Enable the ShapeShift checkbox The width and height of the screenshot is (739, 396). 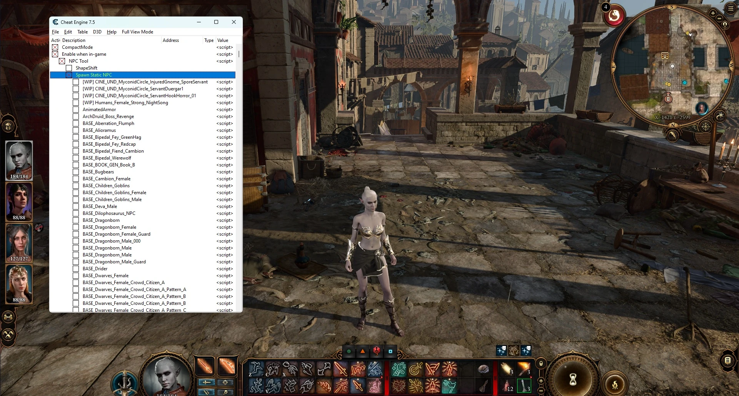click(69, 68)
